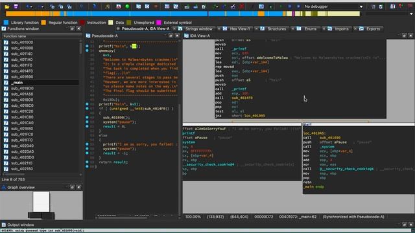Click the Hex View-1 tab icon
Screen dimensions: 415x233
coord(225,28)
